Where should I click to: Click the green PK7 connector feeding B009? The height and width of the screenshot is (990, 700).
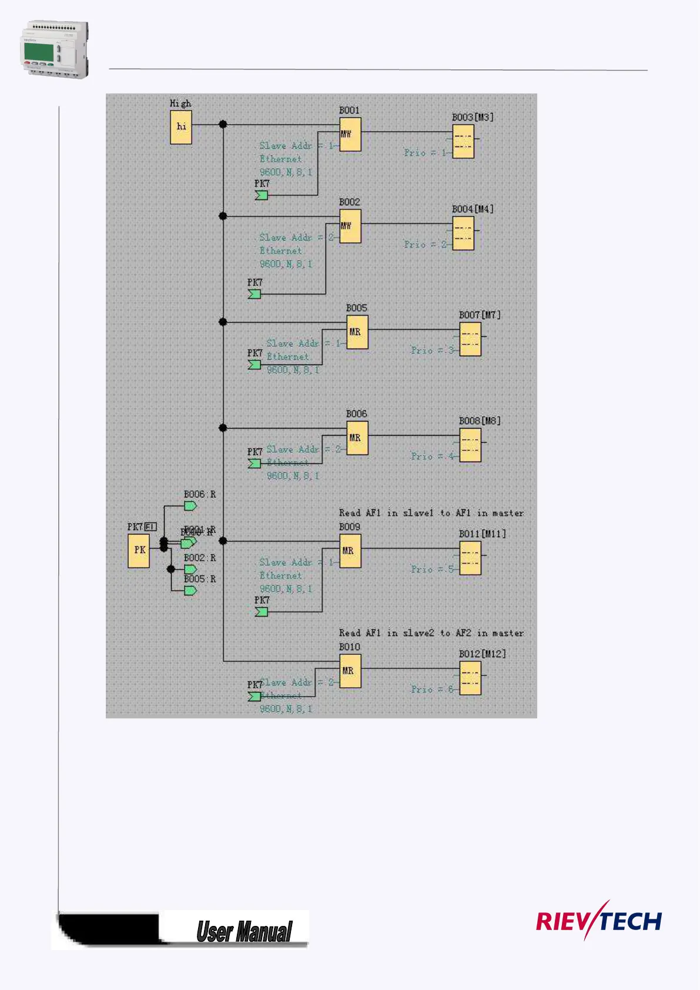click(x=262, y=612)
